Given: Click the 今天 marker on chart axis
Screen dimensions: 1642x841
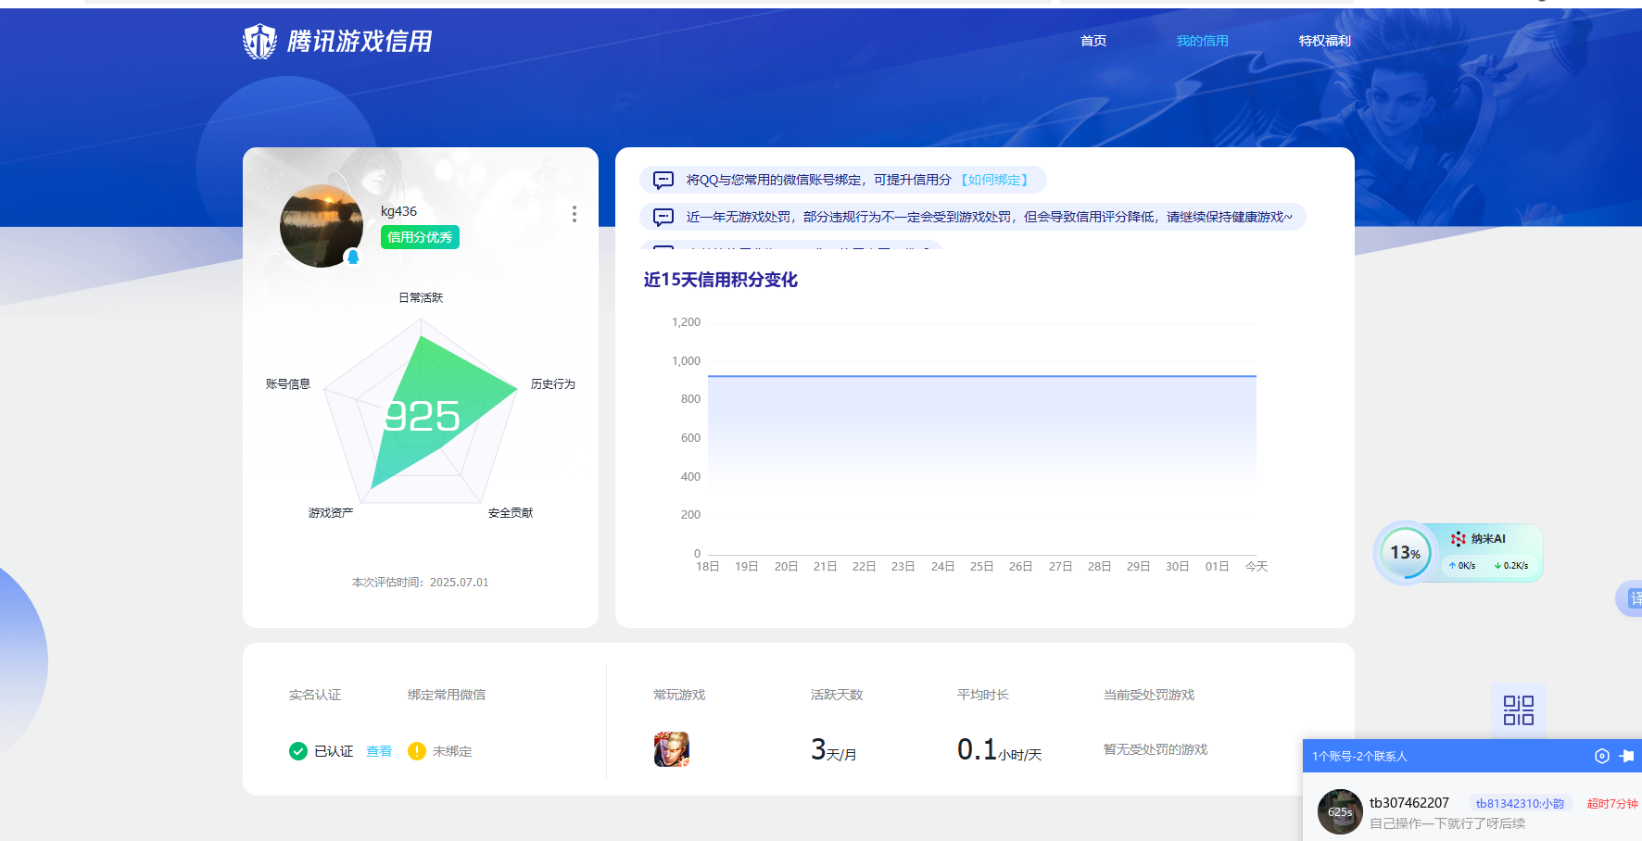Looking at the screenshot, I should pyautogui.click(x=1257, y=566).
